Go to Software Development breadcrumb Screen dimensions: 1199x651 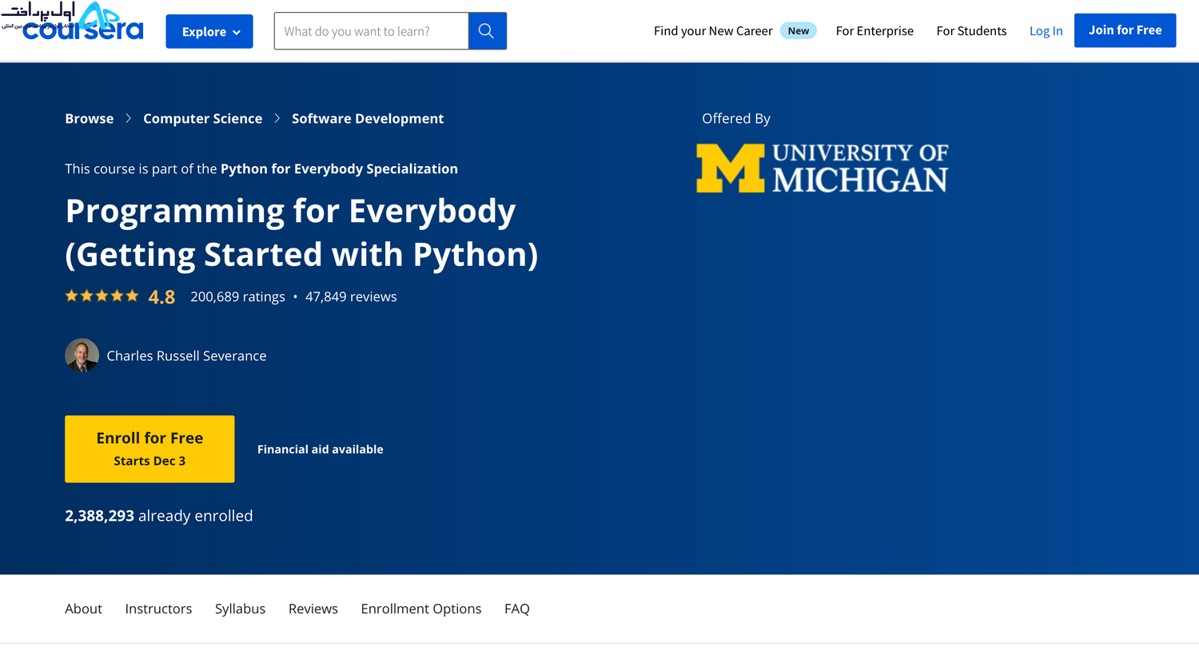click(368, 118)
